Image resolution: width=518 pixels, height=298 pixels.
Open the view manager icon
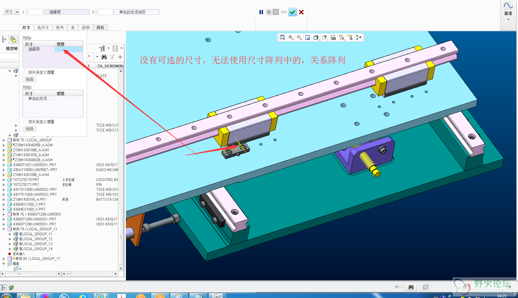click(333, 37)
